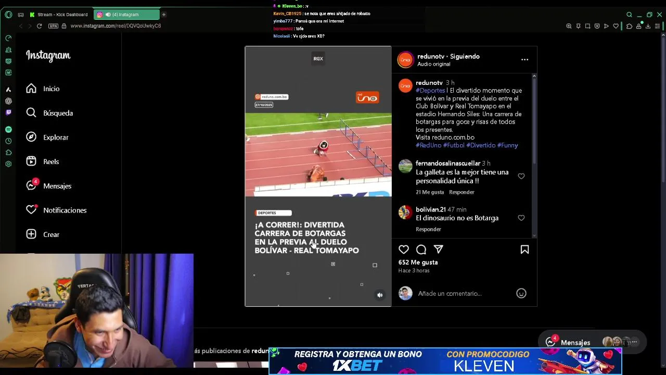
Task: Go back in browser history
Action: click(21, 26)
